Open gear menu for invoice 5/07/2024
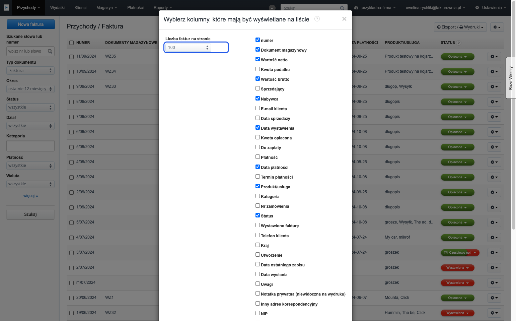 pos(494,222)
